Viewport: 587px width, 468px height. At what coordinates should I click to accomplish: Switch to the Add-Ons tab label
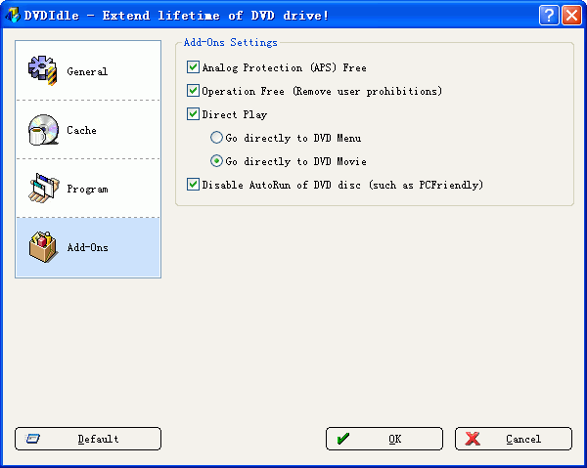(x=88, y=247)
